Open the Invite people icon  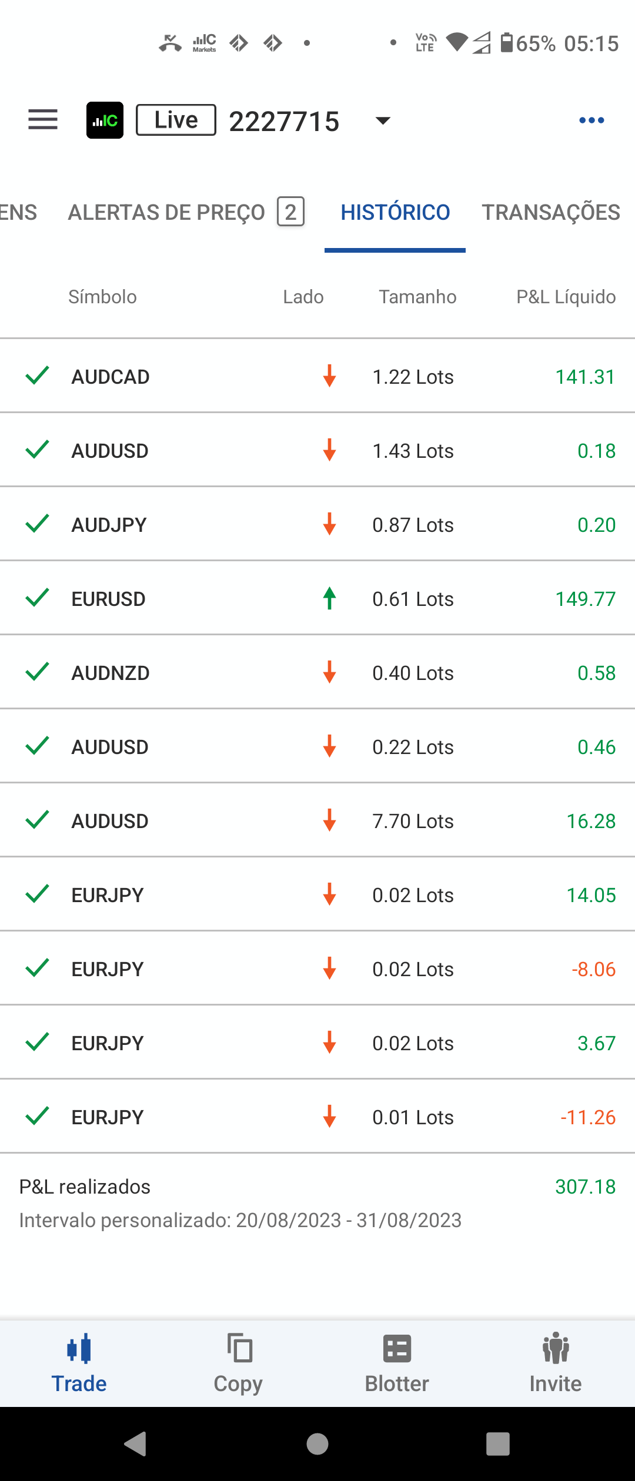[x=556, y=1348]
